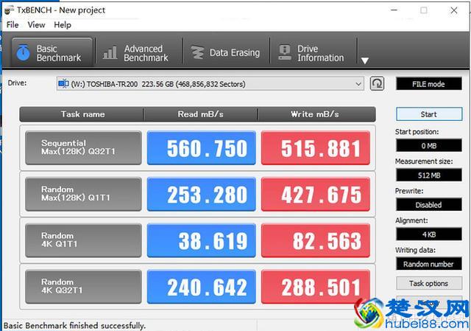The image size is (471, 331).
Task: Toggle the FILE mode button
Action: (x=429, y=84)
